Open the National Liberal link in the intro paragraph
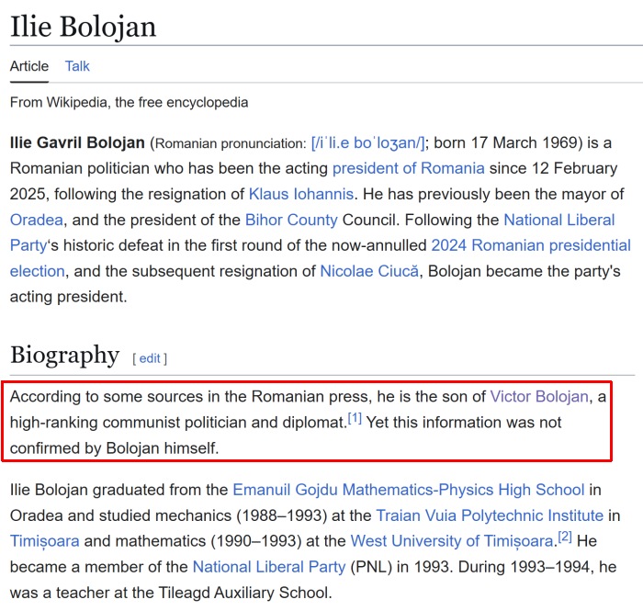Screen dimensions: 643x611 click(x=559, y=221)
